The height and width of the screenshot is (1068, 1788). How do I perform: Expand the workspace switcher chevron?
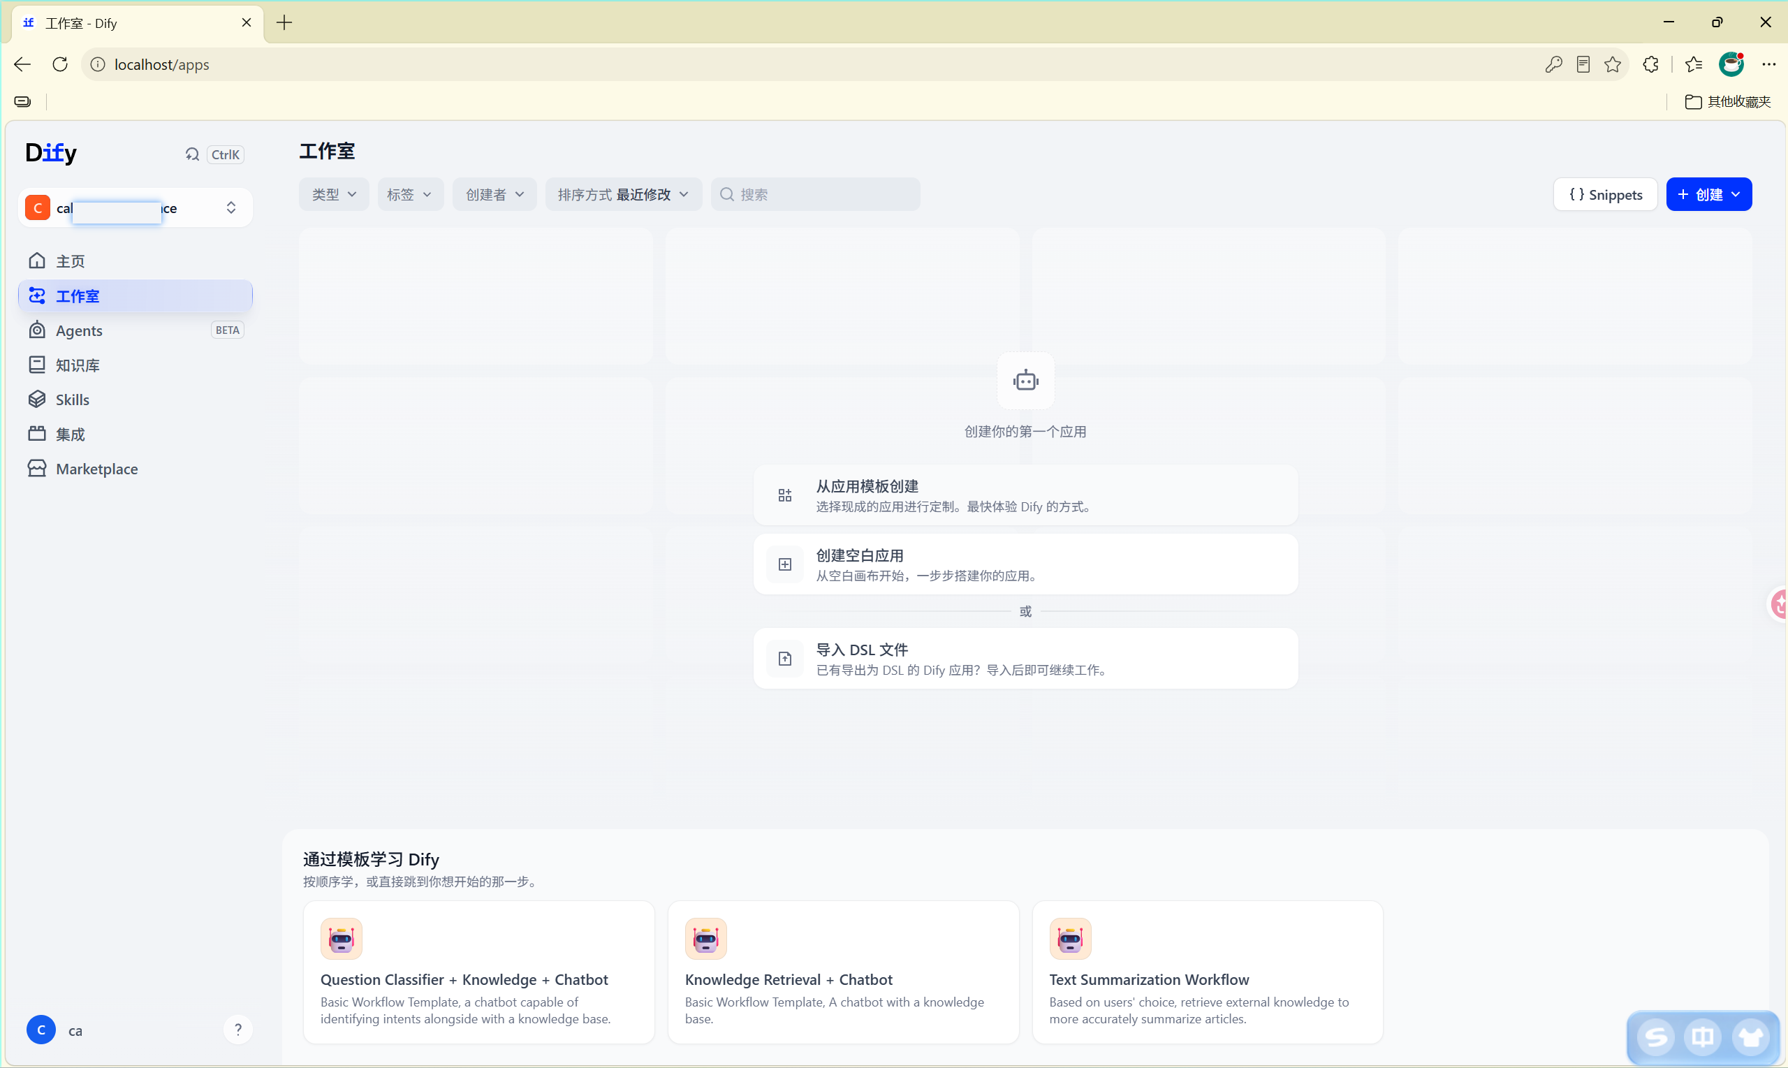coord(231,208)
